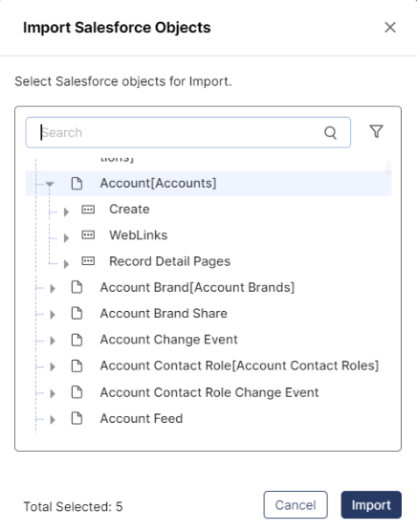The width and height of the screenshot is (417, 531).
Task: Expand the Record Detail Pages node
Action: click(x=66, y=264)
